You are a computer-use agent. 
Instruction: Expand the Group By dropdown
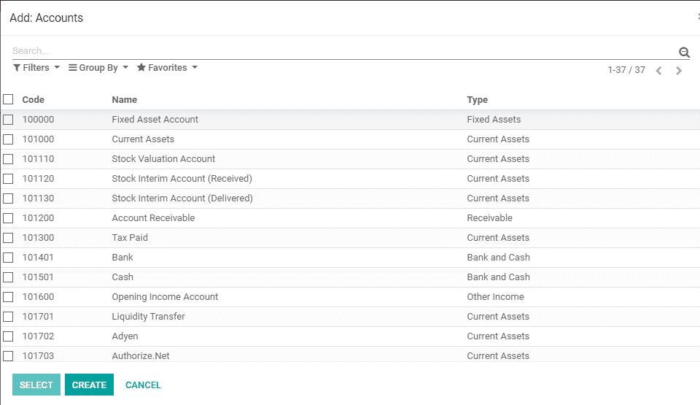point(98,67)
